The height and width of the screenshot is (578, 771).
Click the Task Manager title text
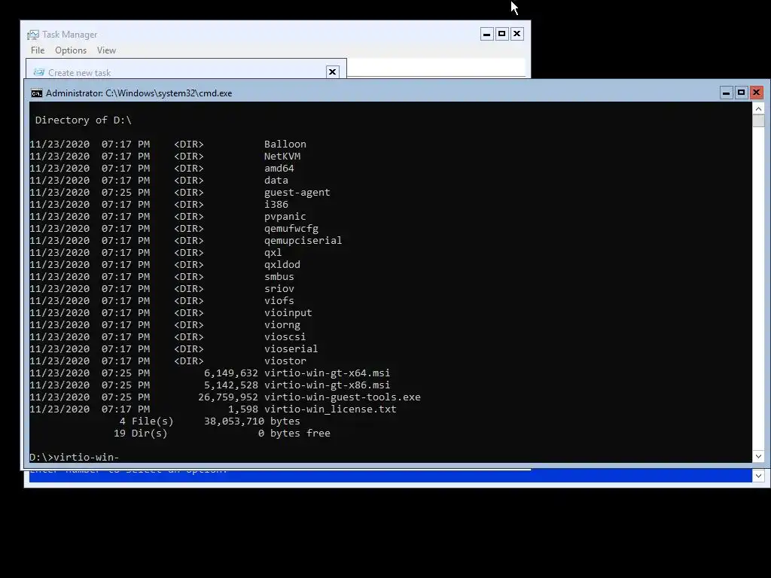(70, 35)
